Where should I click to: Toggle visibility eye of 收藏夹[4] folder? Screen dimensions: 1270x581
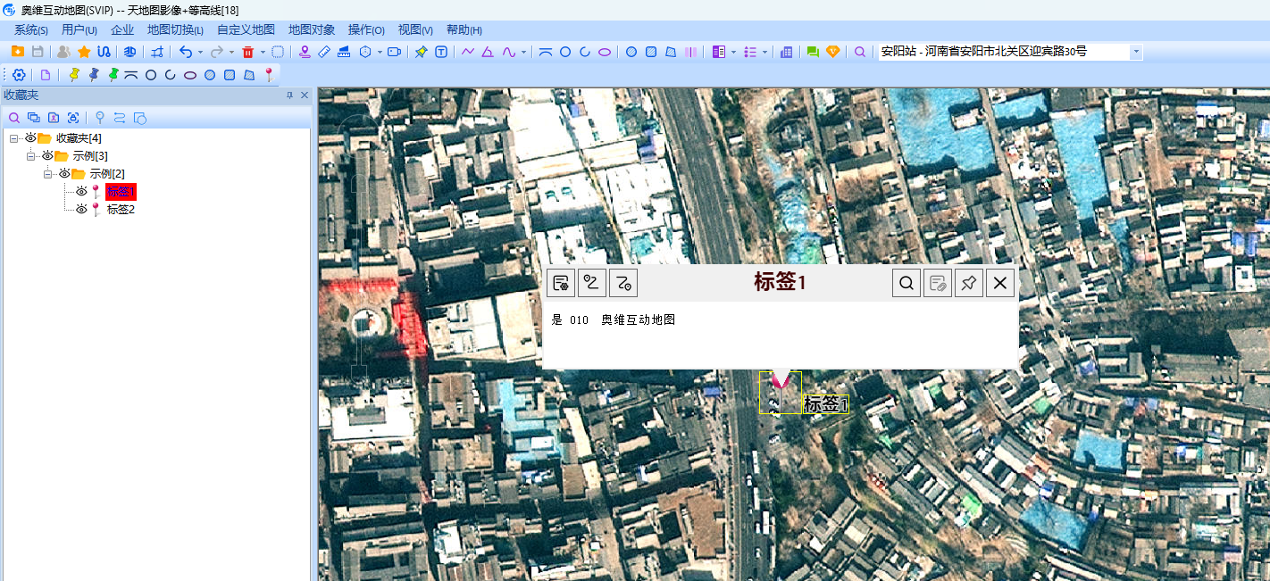[x=30, y=138]
